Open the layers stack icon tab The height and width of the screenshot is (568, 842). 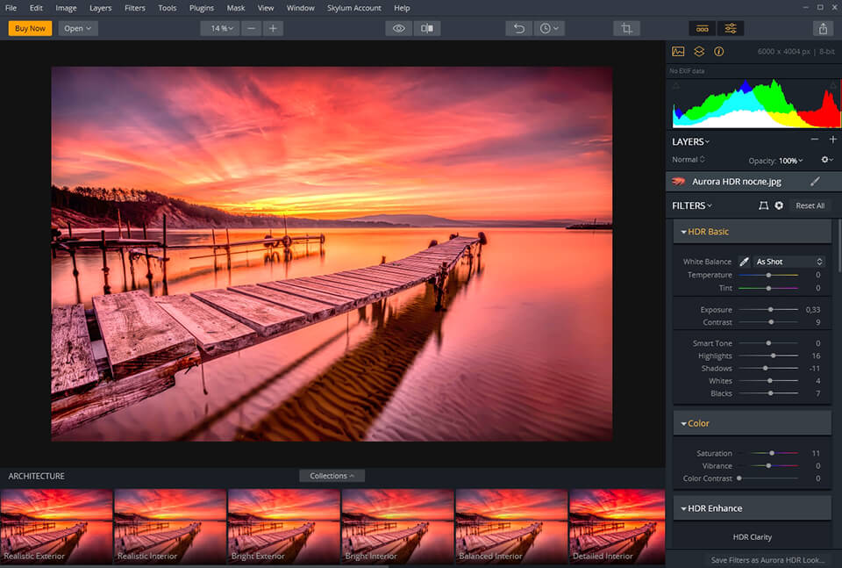click(699, 52)
